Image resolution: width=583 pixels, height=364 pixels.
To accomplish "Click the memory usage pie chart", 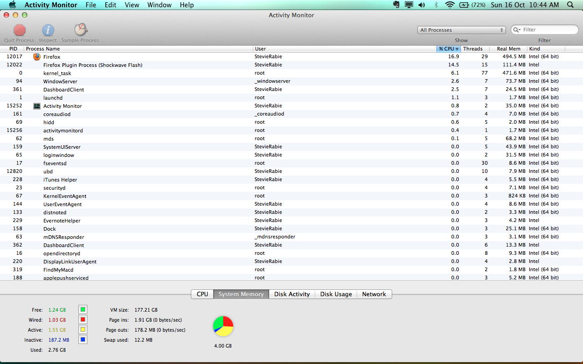I will click(223, 326).
